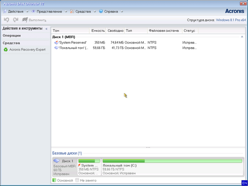The image size is (248, 186).
Task: Click the EN language indicator
Action: pyautogui.click(x=244, y=182)
